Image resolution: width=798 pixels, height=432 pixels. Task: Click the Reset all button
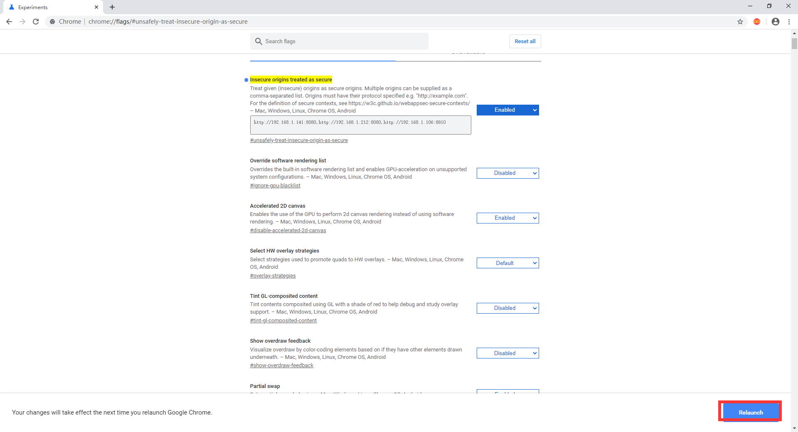pos(525,41)
